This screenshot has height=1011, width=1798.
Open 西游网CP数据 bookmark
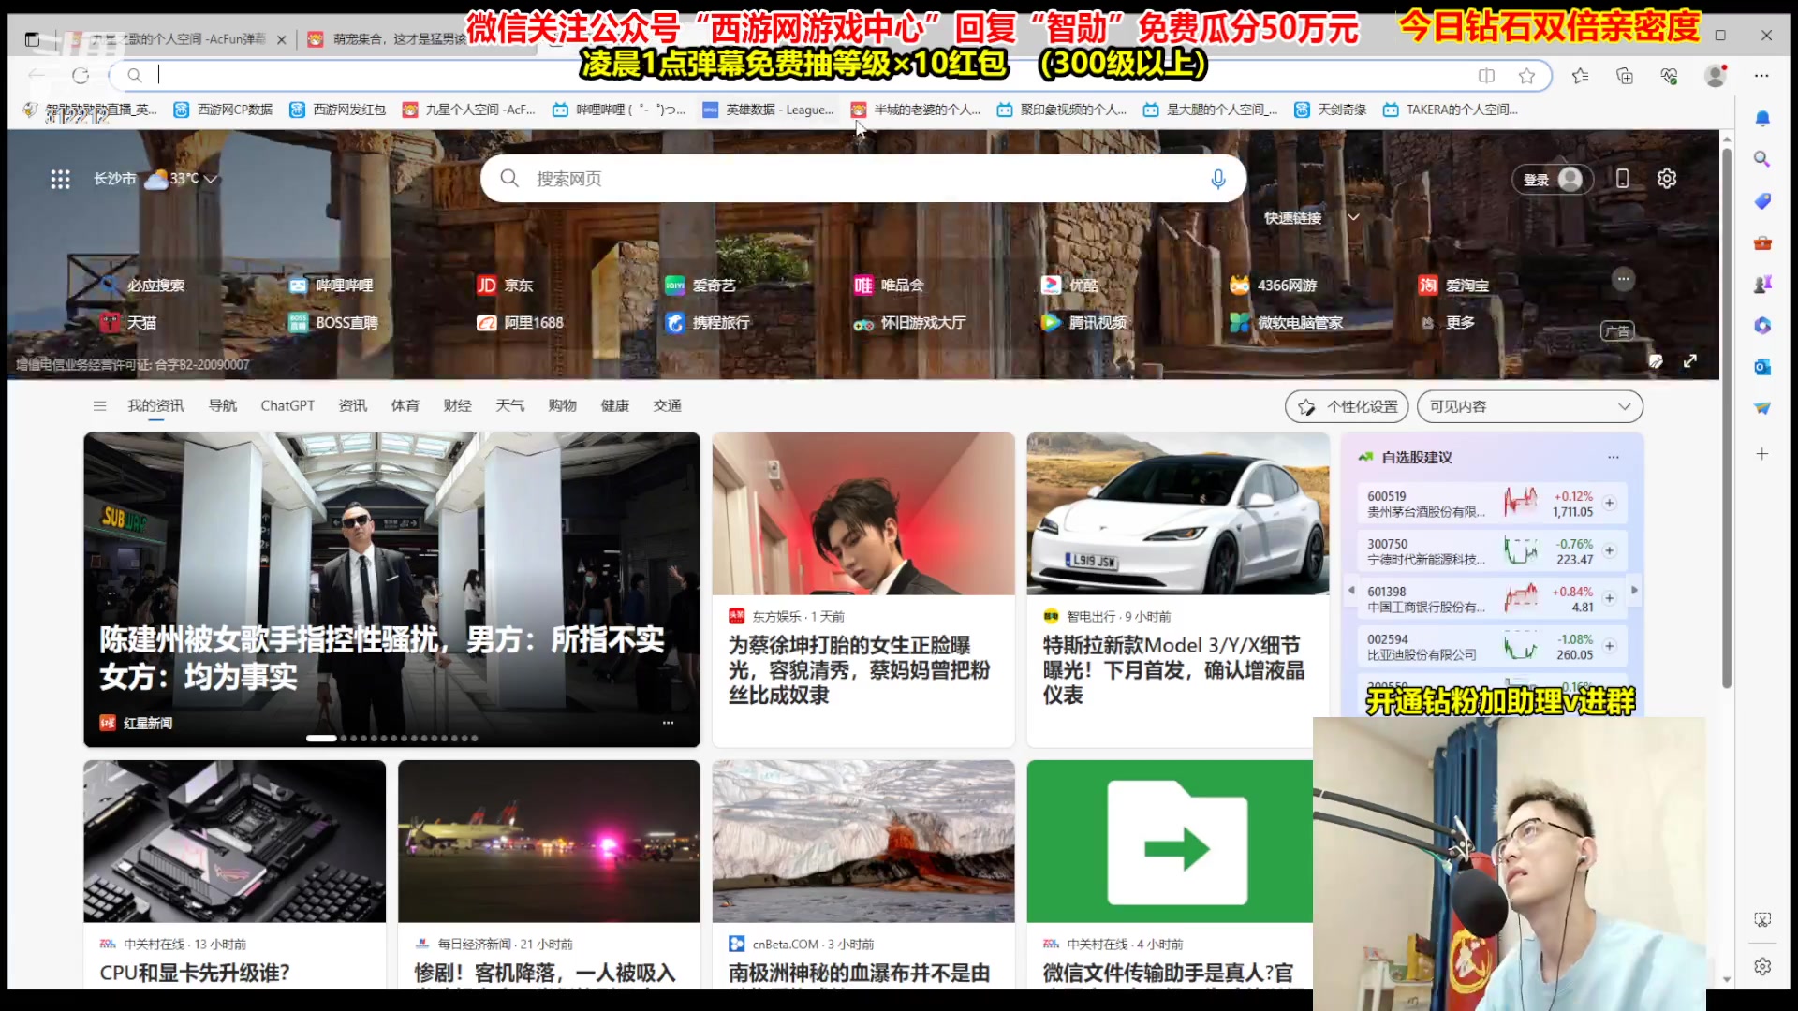(223, 110)
